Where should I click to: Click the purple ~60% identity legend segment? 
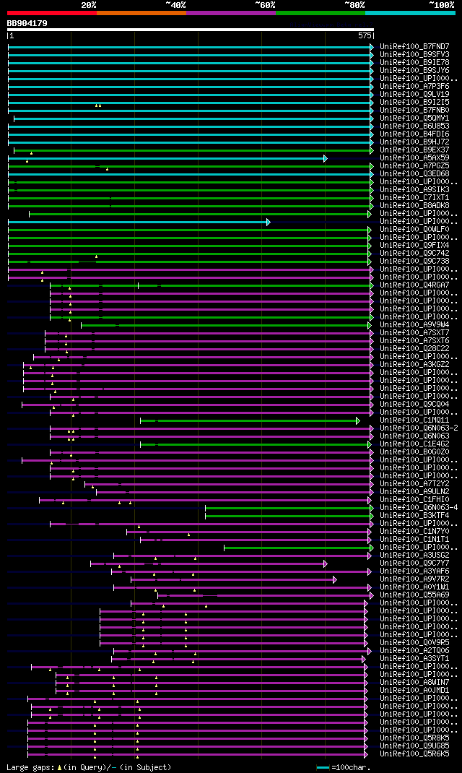(x=231, y=13)
